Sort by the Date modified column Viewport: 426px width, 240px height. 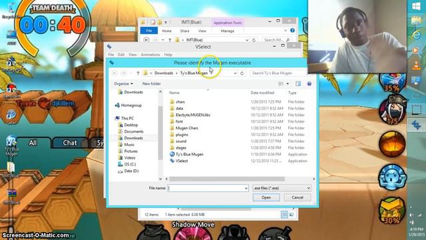click(262, 93)
